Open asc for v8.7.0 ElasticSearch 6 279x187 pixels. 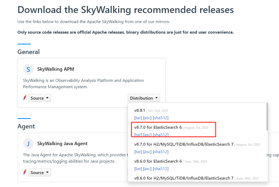(147, 135)
